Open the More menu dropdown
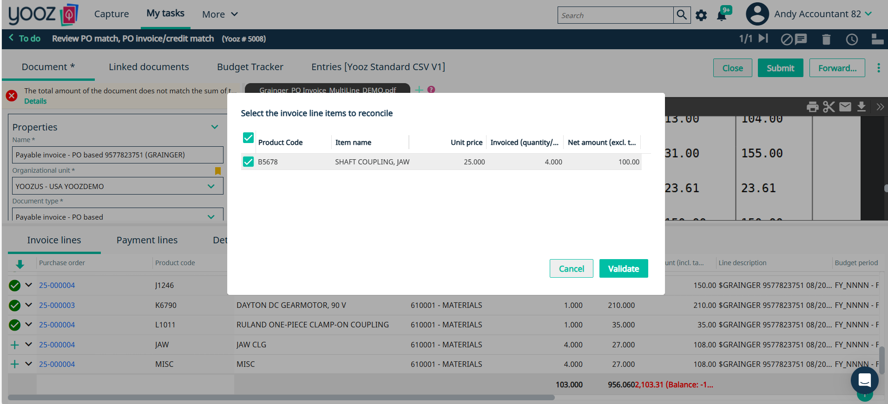 point(220,14)
